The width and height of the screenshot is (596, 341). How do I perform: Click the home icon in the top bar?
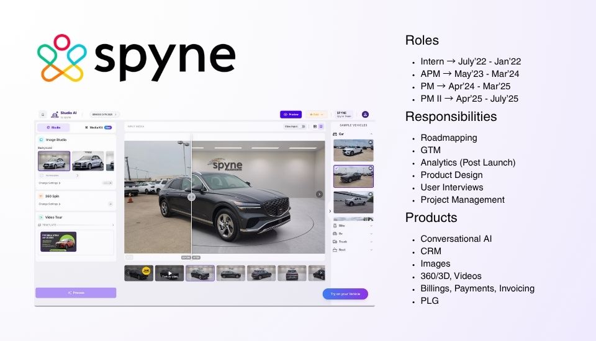42,115
